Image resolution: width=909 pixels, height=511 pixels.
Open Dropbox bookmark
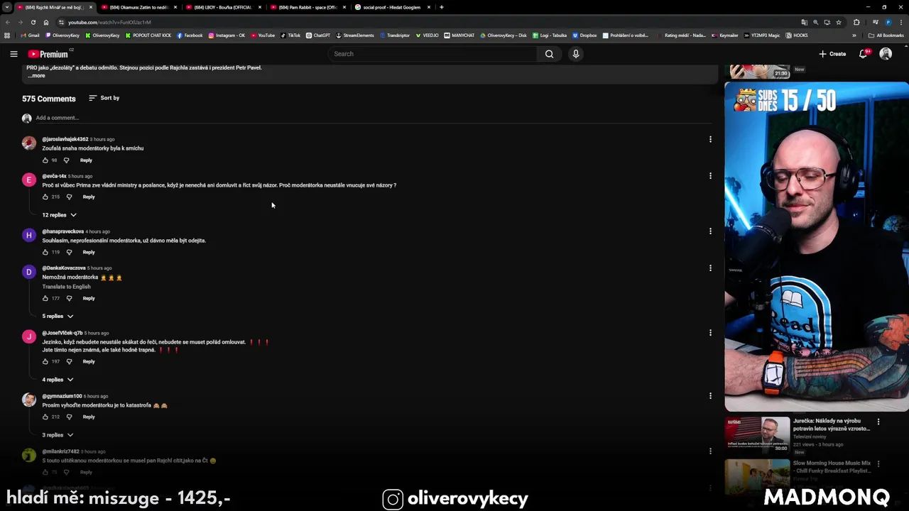pyautogui.click(x=584, y=35)
